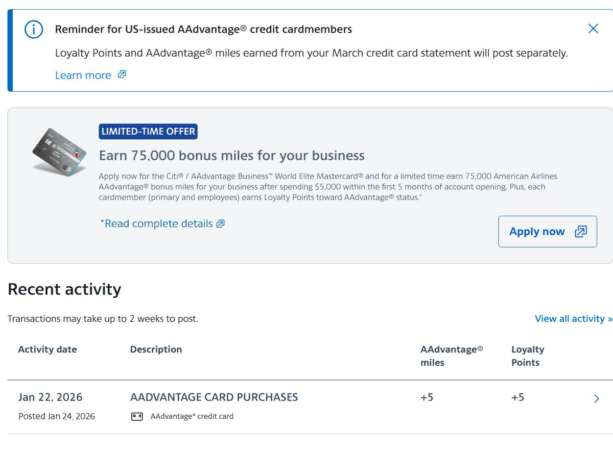This screenshot has height=453, width=613.
Task: Click the external-link icon inside Apply now
Action: tap(581, 232)
